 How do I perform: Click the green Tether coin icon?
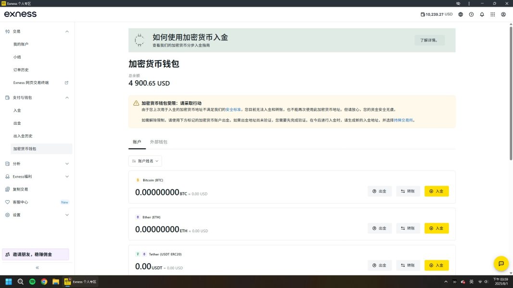coord(138,254)
